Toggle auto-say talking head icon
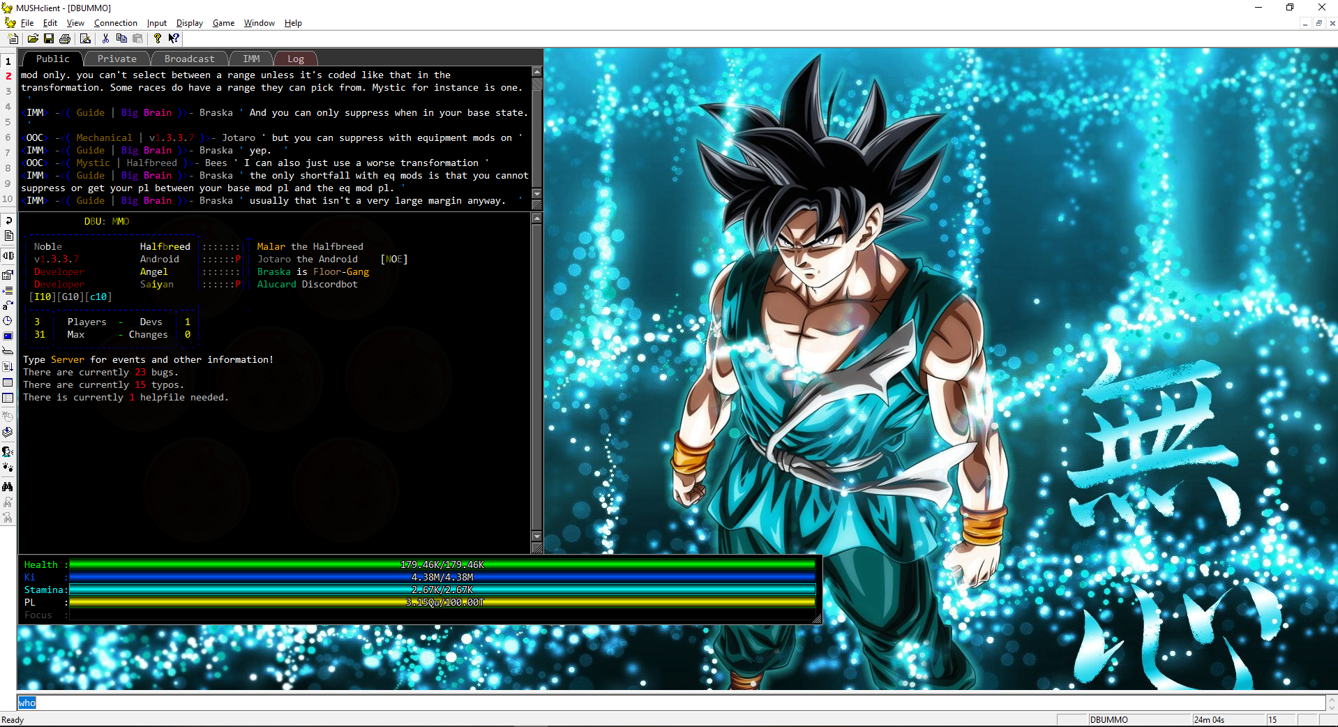The width and height of the screenshot is (1338, 727). pyautogui.click(x=8, y=452)
